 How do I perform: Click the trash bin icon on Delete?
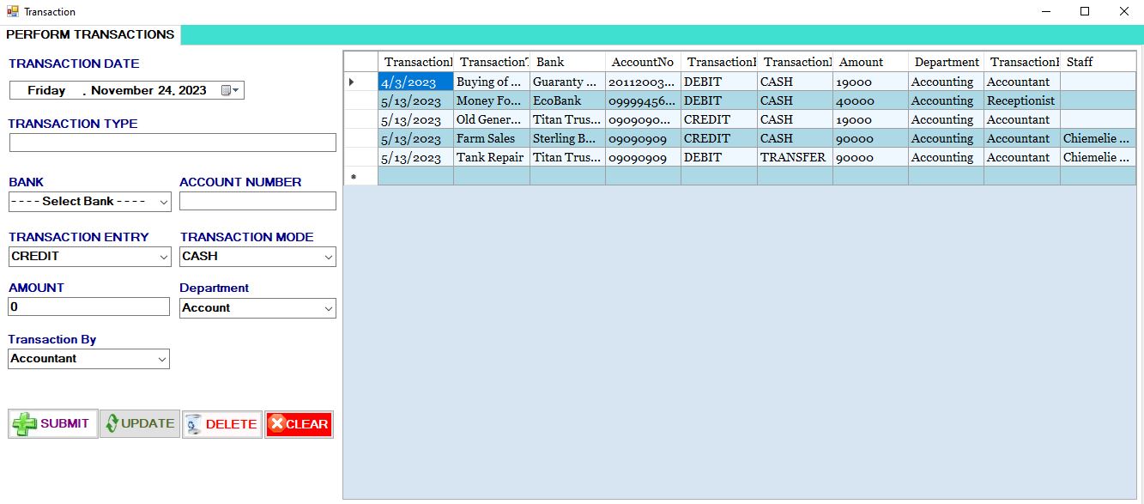coord(194,424)
